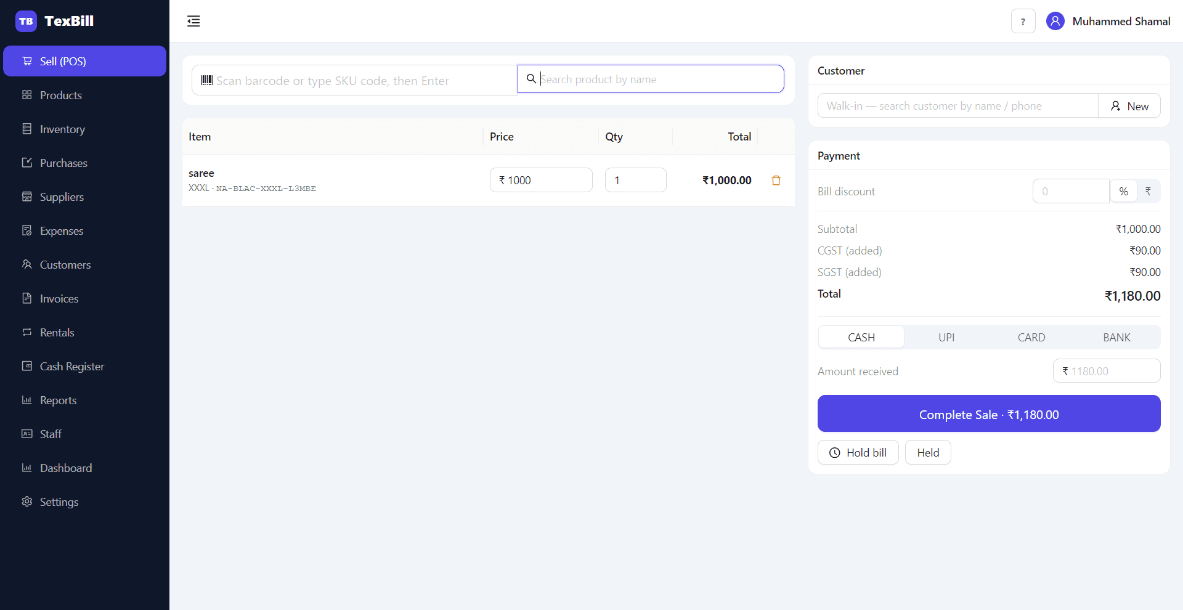Navigate to Cash Register
The width and height of the screenshot is (1183, 610).
[84, 366]
